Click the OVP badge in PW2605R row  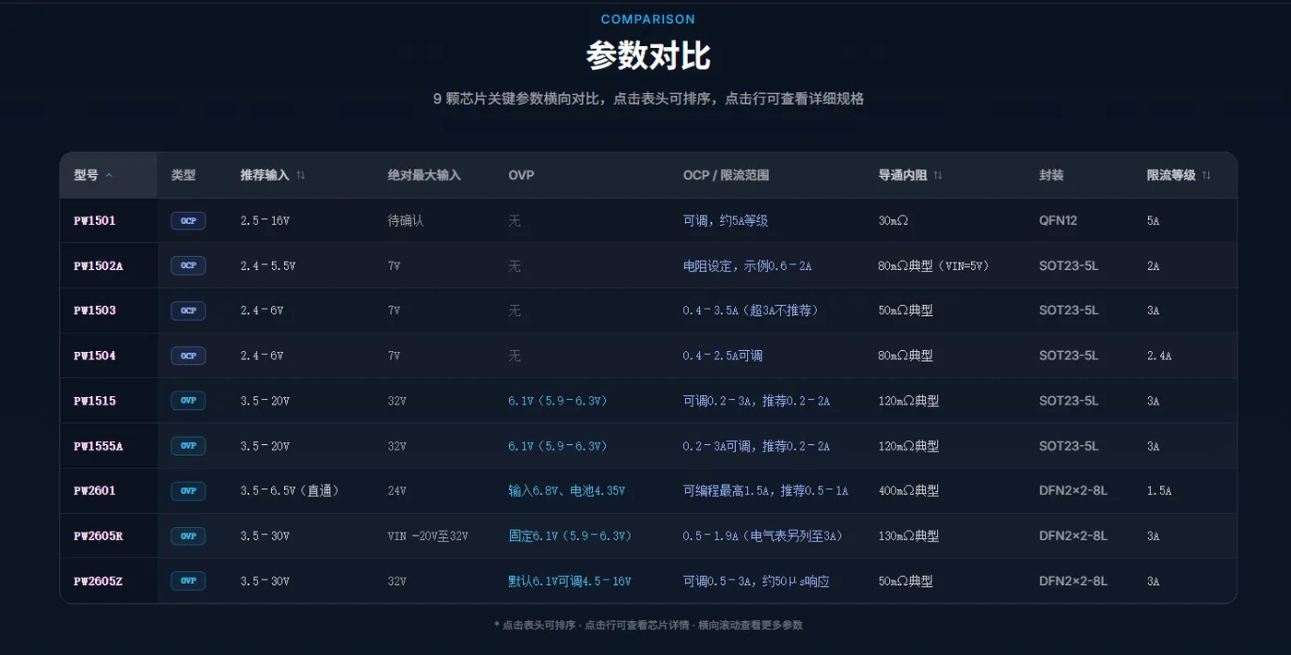188,536
